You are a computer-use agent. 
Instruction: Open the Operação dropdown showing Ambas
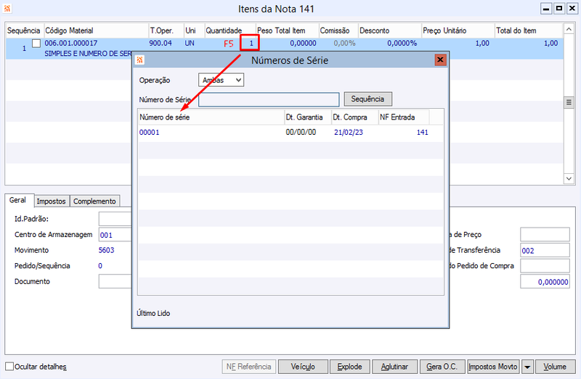(222, 80)
